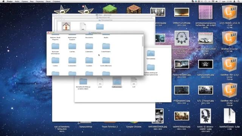
Task: Select the Brutitar_1.5.2.rar archive
Action: (230, 38)
